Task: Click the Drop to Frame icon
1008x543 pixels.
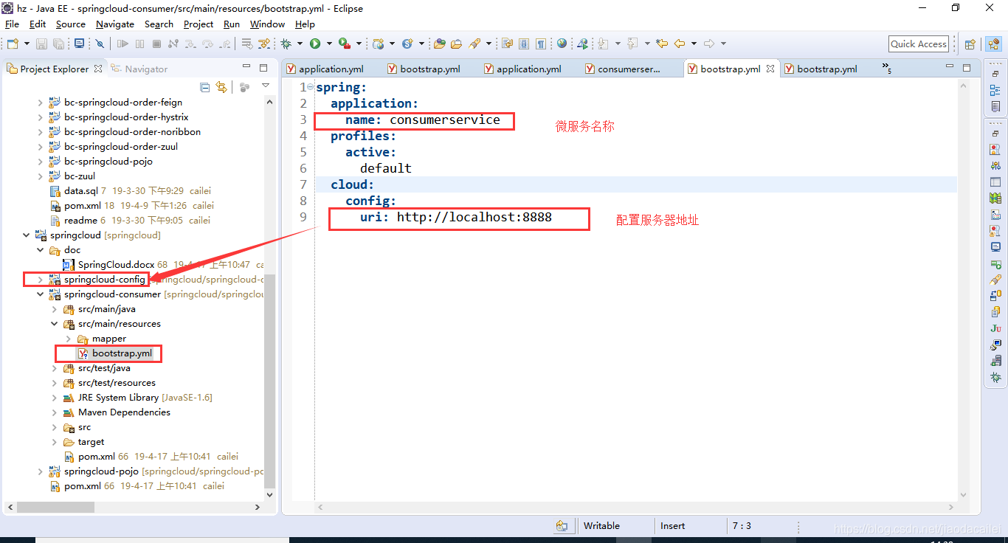Action: pyautogui.click(x=246, y=44)
